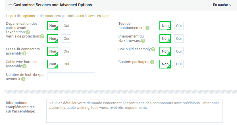Image resolution: width=237 pixels, height=125 pixels.
Task: Open help icon for Chargement du firmware
Action: pos(143,41)
